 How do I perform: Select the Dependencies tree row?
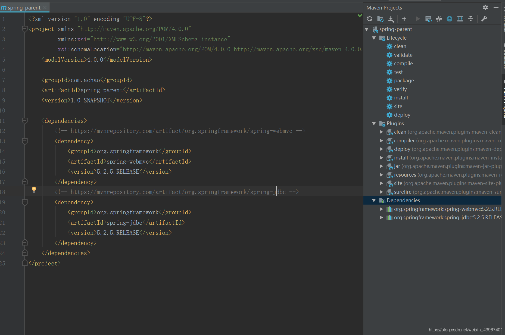(x=432, y=200)
